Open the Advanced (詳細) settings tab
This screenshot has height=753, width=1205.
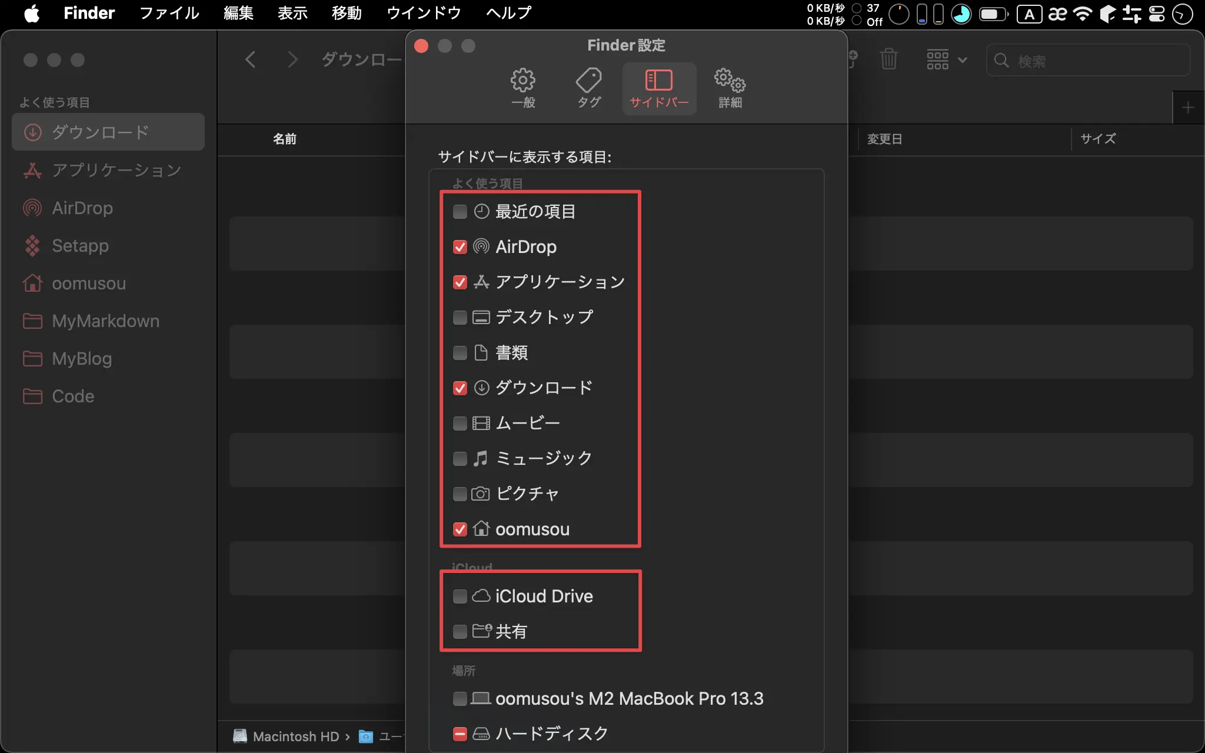730,88
